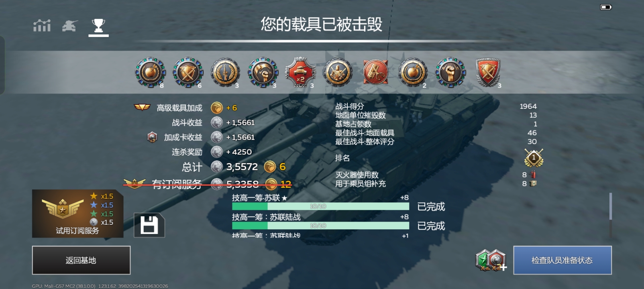Viewport: 644px width, 289px height.
Task: Click 检查队员准备状态 button
Action: (562, 260)
